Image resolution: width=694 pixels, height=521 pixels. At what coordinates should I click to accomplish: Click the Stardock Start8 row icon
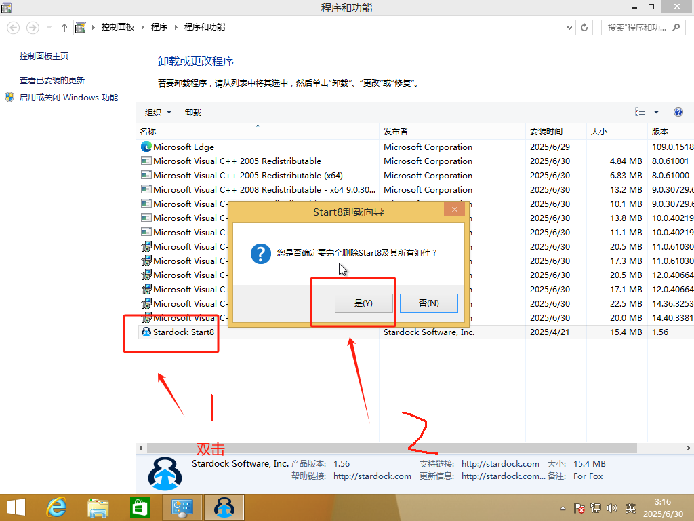point(146,332)
